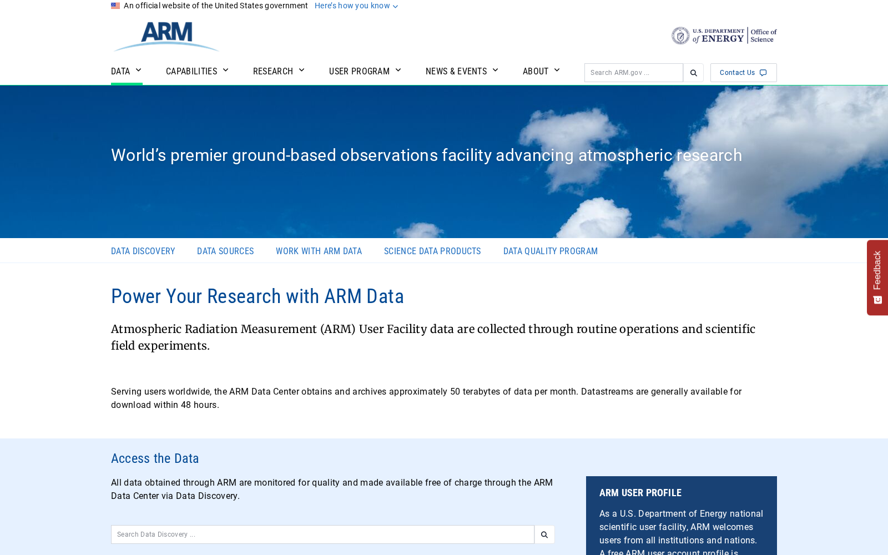
Task: Click the Data Discovery search magnifier button
Action: click(544, 534)
